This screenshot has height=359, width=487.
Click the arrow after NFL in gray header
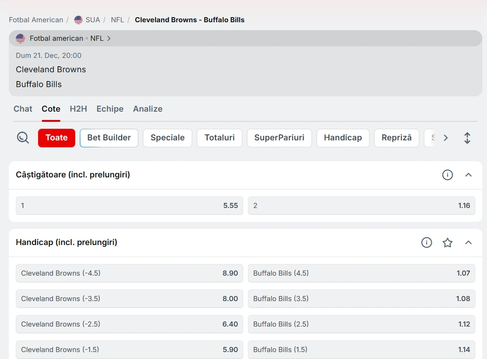pos(108,39)
